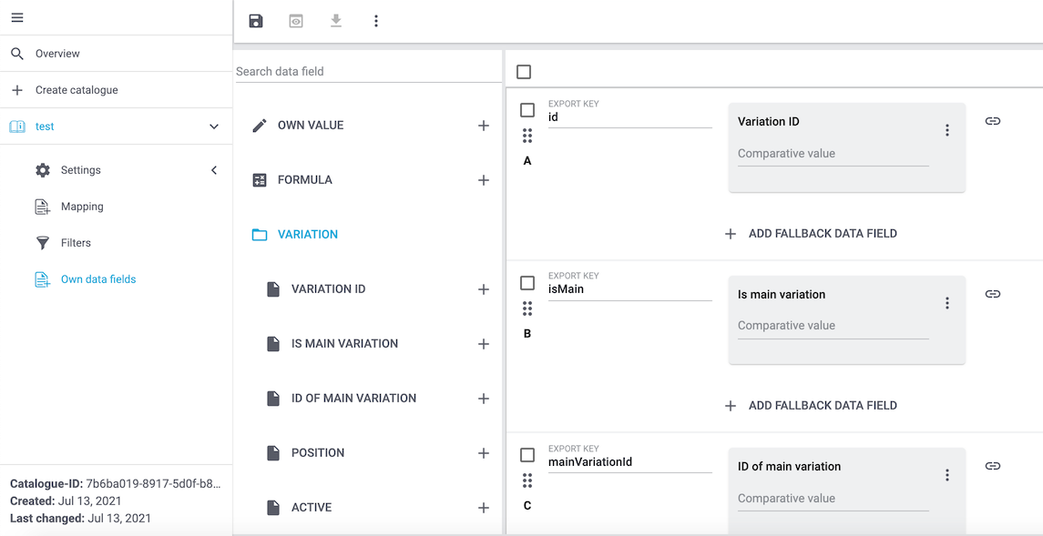Grab the drag handle of row A
This screenshot has width=1043, height=536.
point(527,136)
